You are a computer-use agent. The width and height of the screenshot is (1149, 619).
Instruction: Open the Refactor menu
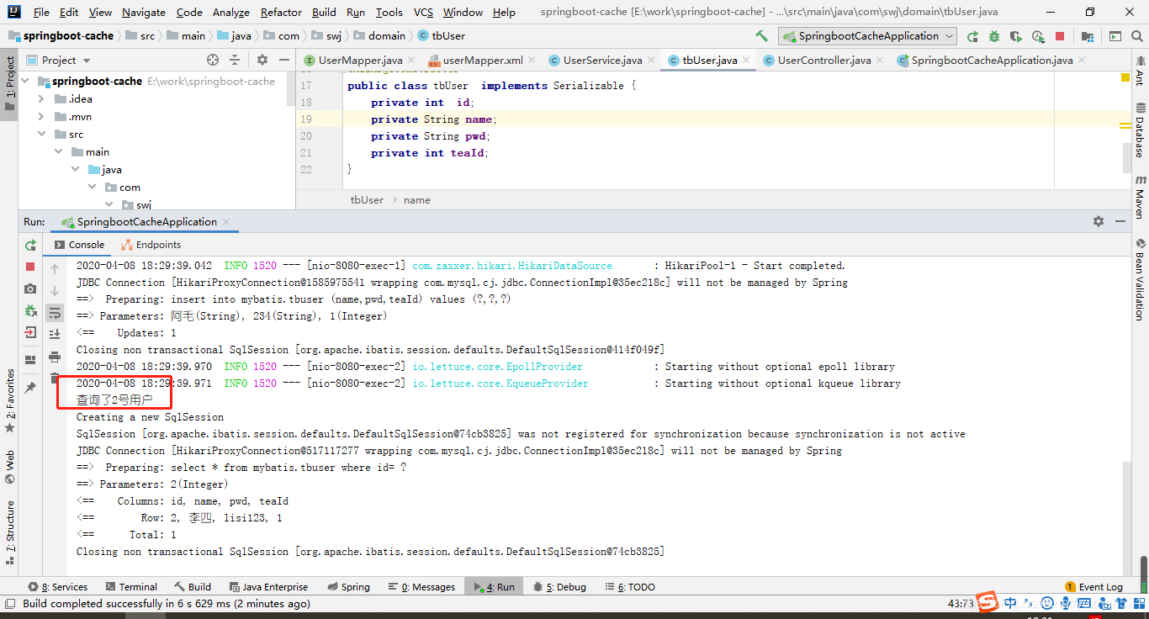tap(281, 12)
